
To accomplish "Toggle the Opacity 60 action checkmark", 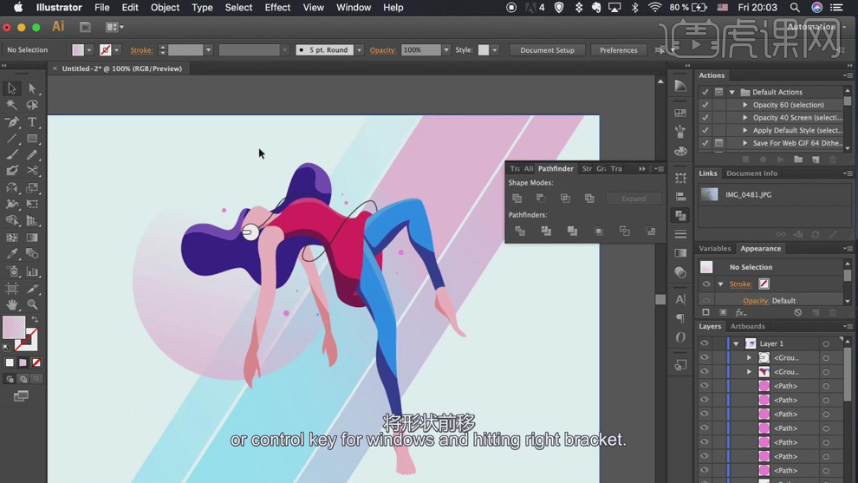I will tap(705, 105).
